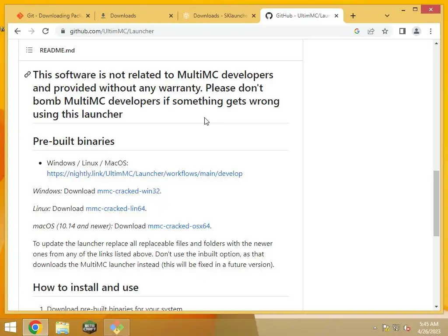Open the nightly.link UltimMC develop link
448x336 pixels.
click(x=144, y=173)
